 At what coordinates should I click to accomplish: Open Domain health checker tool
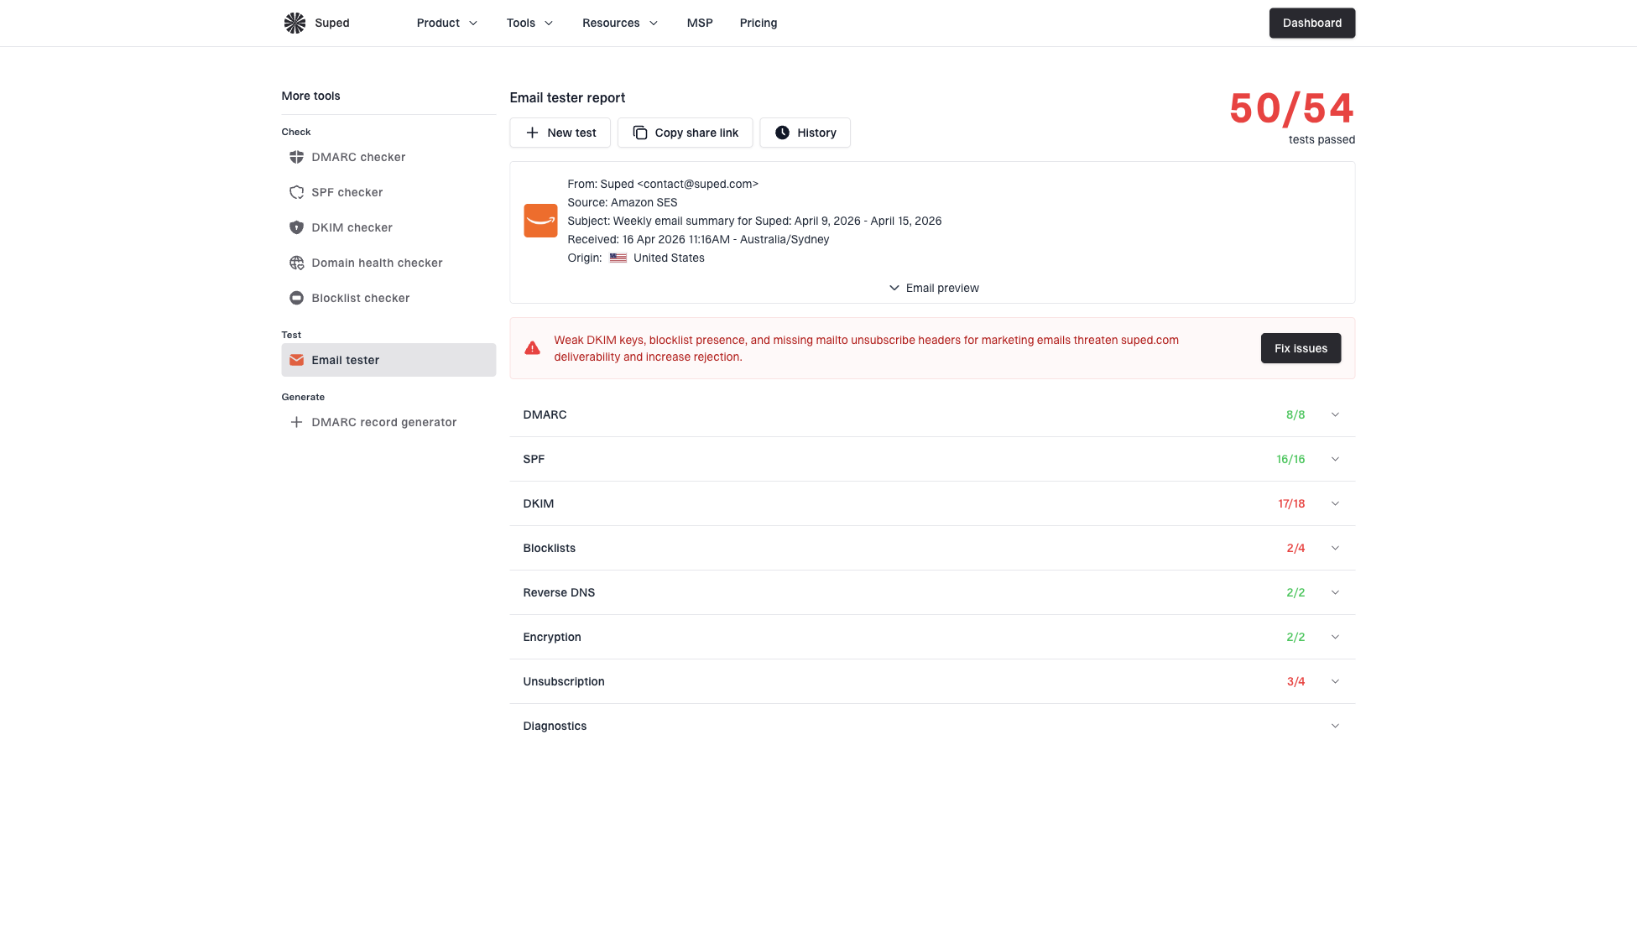(388, 263)
